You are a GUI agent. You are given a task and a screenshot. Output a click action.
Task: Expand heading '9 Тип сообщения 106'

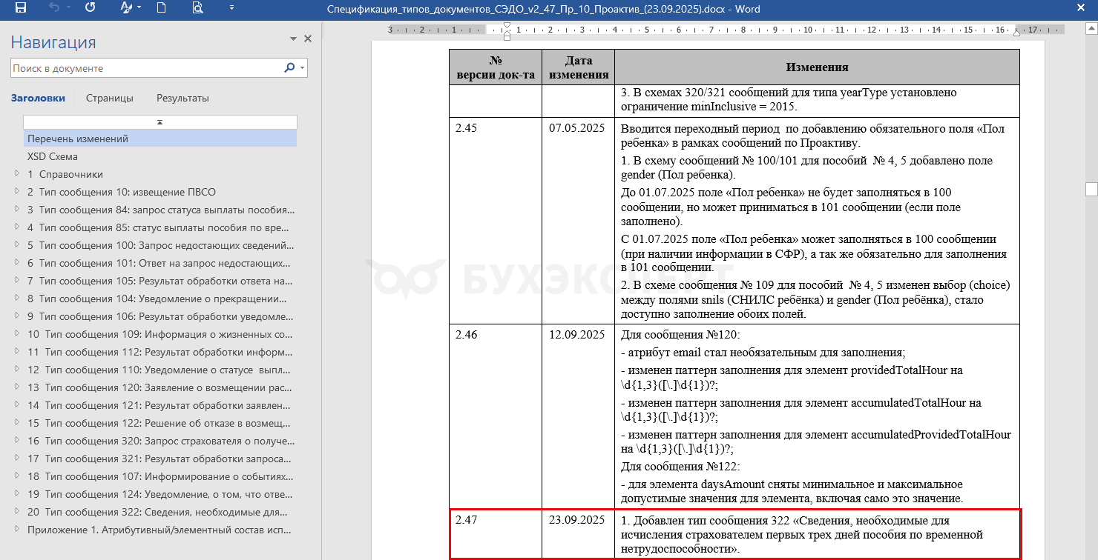click(17, 316)
